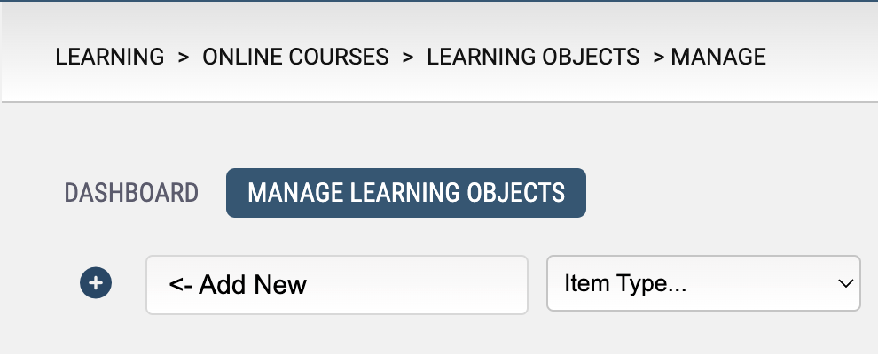This screenshot has width=878, height=354.
Task: Click the arrow separator after ONLINE COURSES
Action: tap(408, 57)
